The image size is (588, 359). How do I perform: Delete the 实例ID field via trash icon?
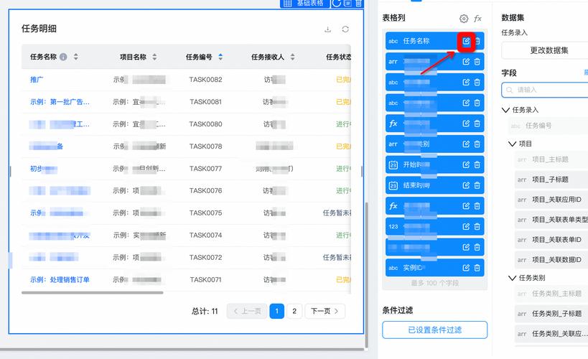click(477, 268)
